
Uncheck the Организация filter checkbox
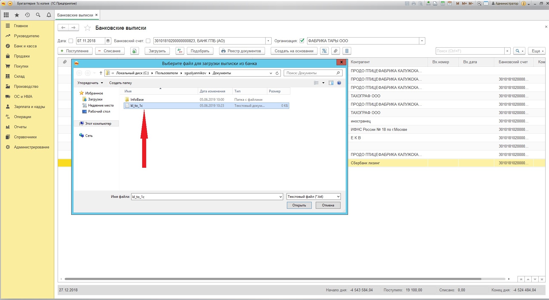click(302, 41)
